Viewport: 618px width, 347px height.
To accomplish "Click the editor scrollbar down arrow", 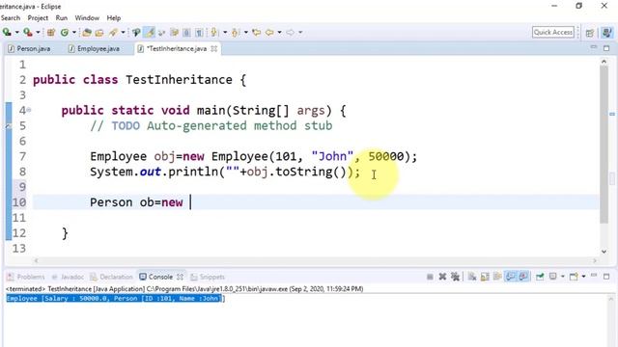I will point(604,252).
